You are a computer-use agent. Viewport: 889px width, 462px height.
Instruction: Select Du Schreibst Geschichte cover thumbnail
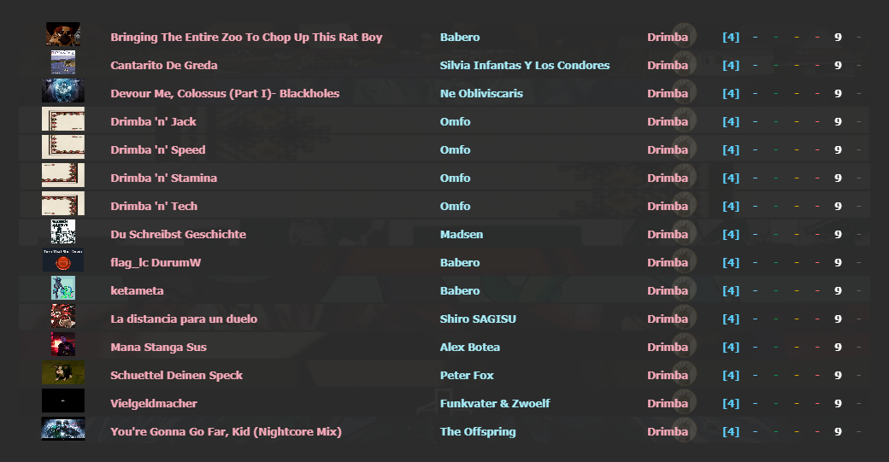click(63, 234)
